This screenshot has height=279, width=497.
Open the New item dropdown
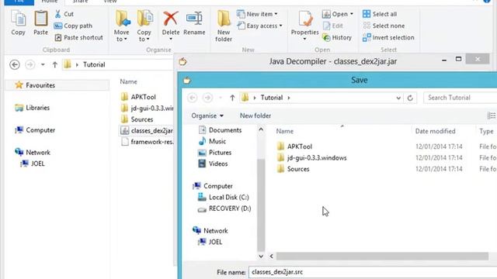pyautogui.click(x=257, y=14)
